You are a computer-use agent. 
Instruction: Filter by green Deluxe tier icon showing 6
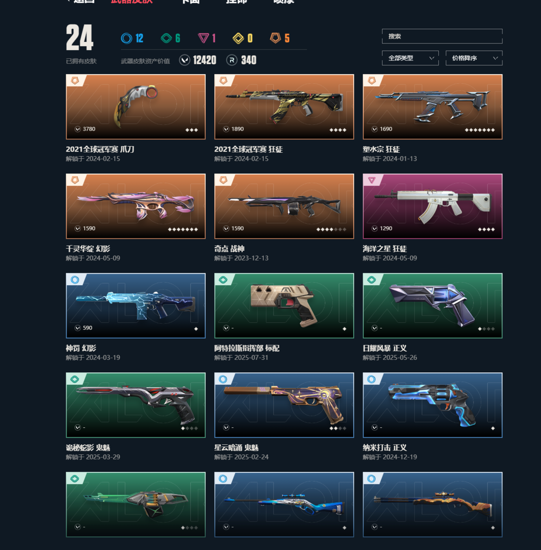[166, 38]
